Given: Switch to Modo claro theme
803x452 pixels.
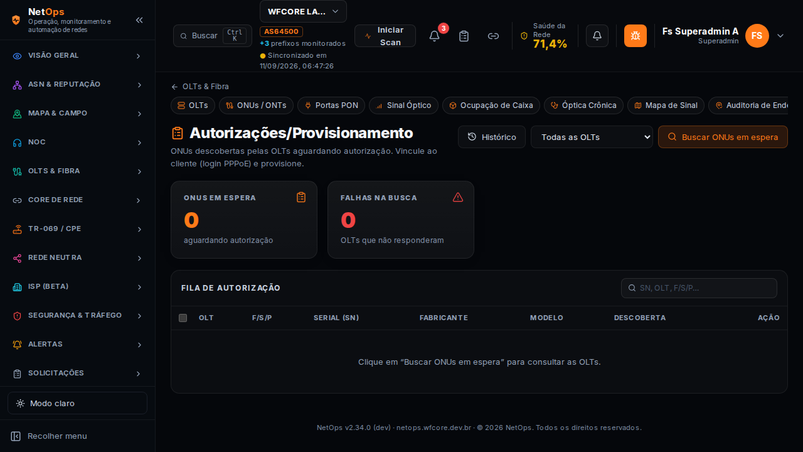Looking at the screenshot, I should pyautogui.click(x=77, y=403).
